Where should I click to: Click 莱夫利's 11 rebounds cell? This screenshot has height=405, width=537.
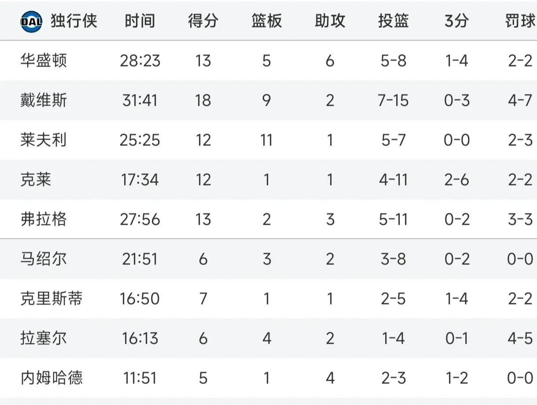coord(266,140)
